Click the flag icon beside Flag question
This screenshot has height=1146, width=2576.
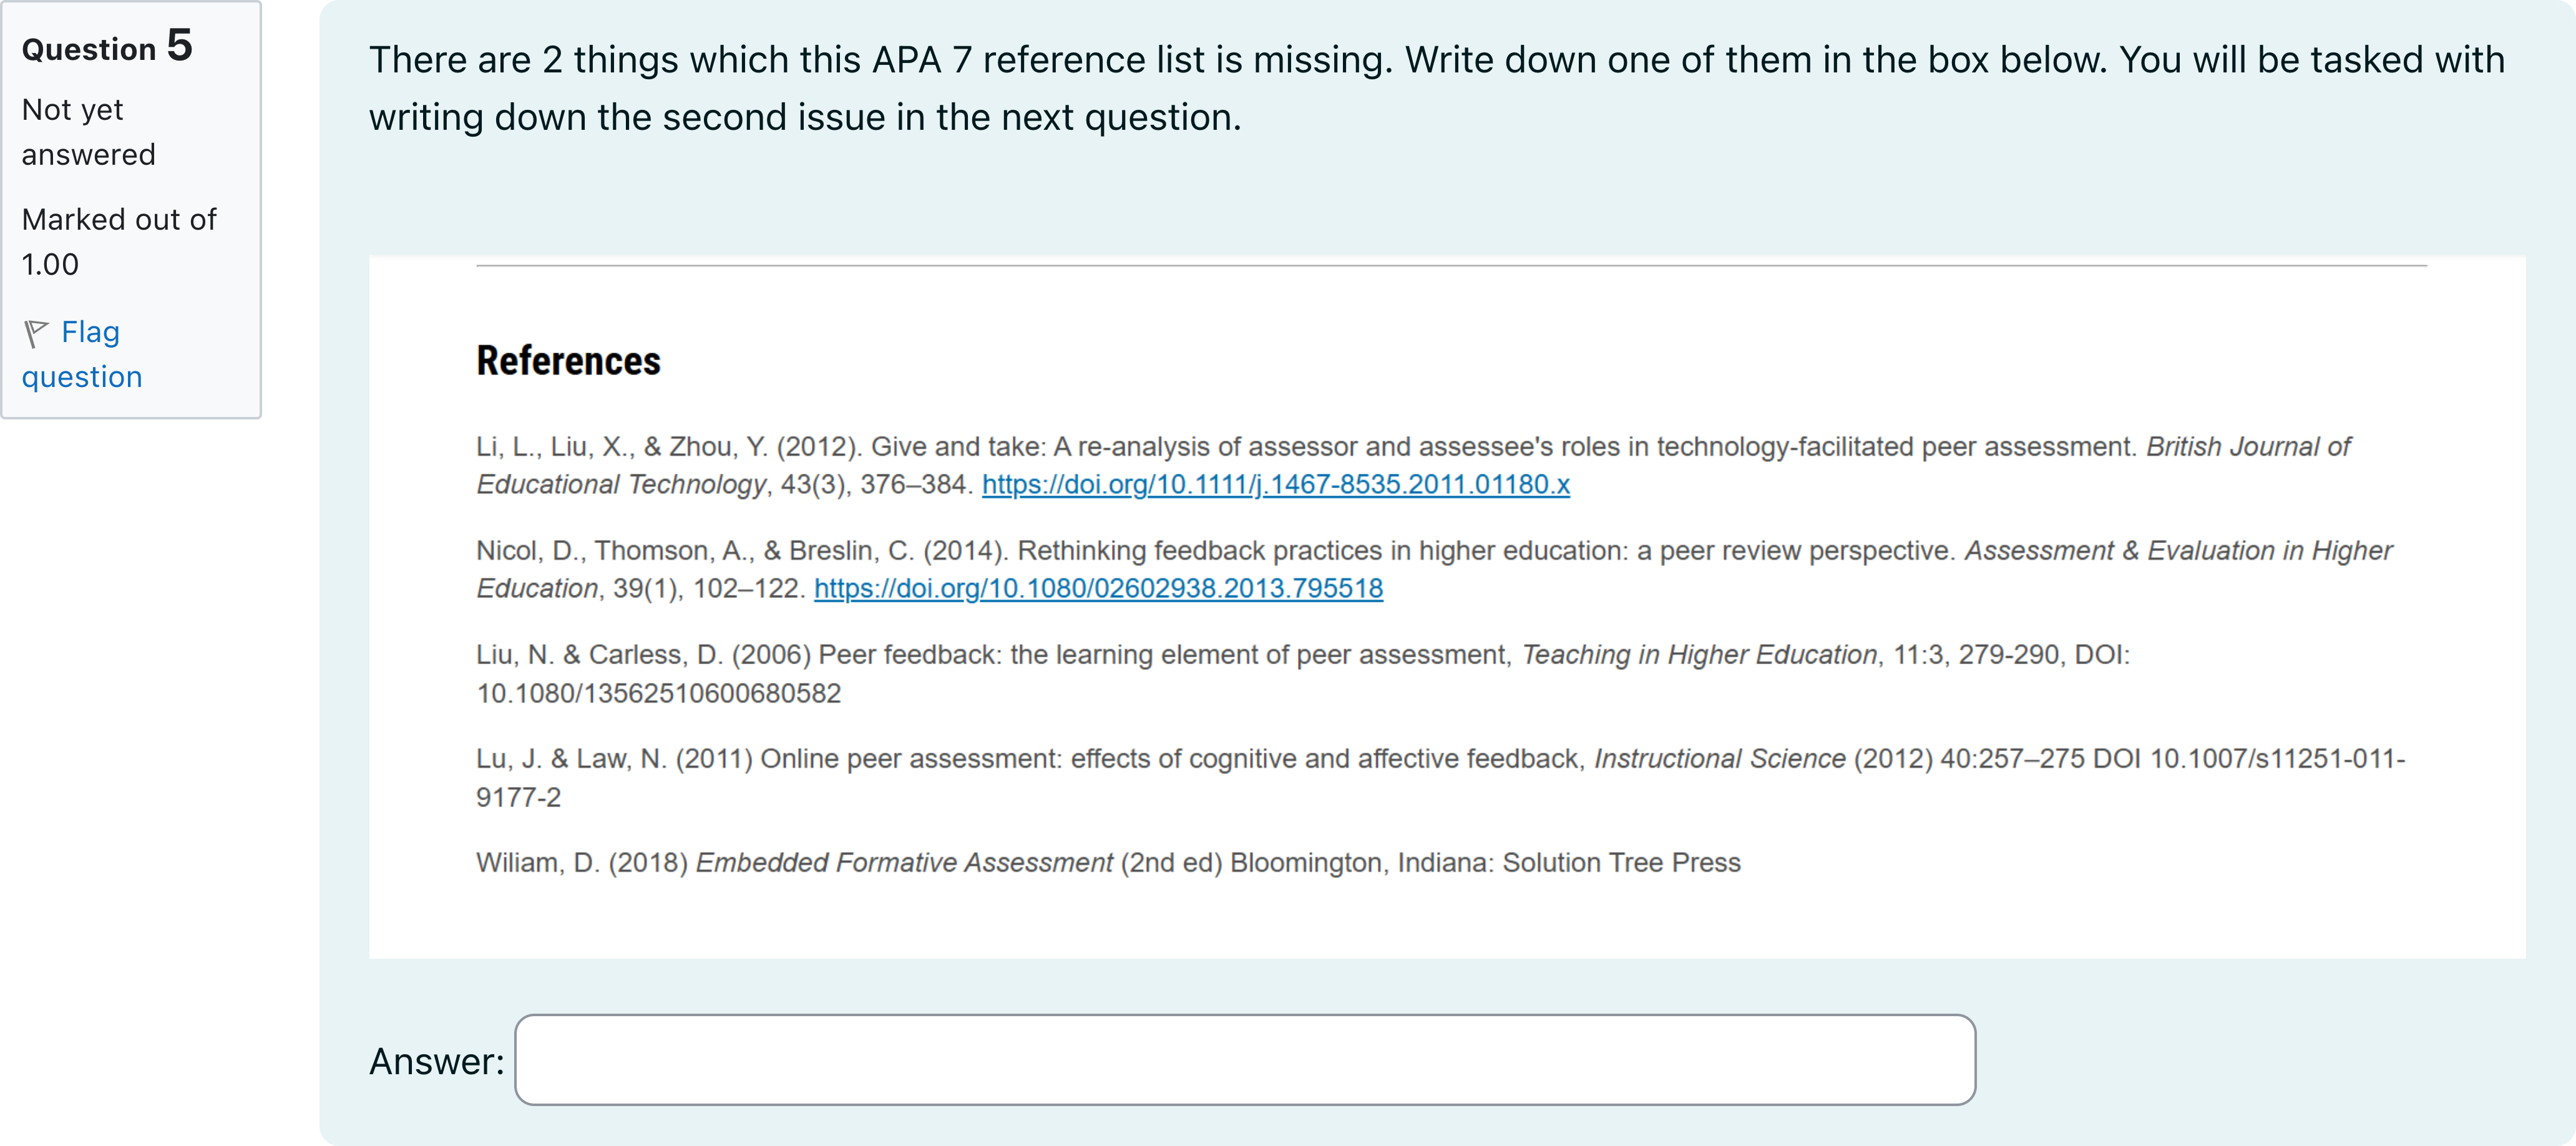click(x=36, y=333)
